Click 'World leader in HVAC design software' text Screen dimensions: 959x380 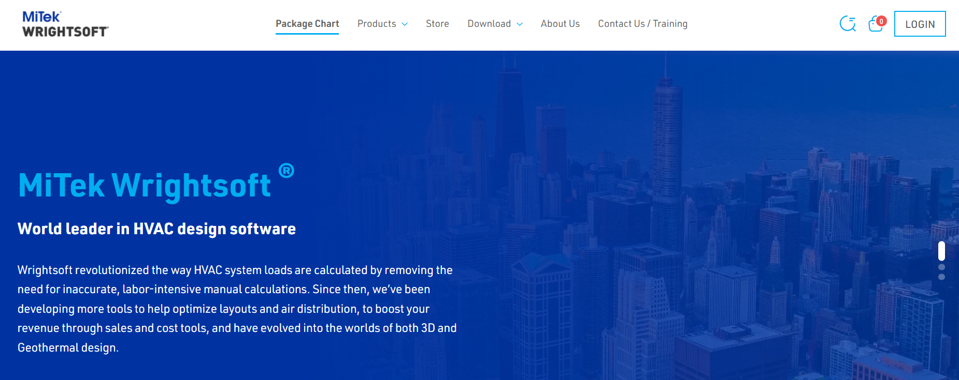[156, 229]
